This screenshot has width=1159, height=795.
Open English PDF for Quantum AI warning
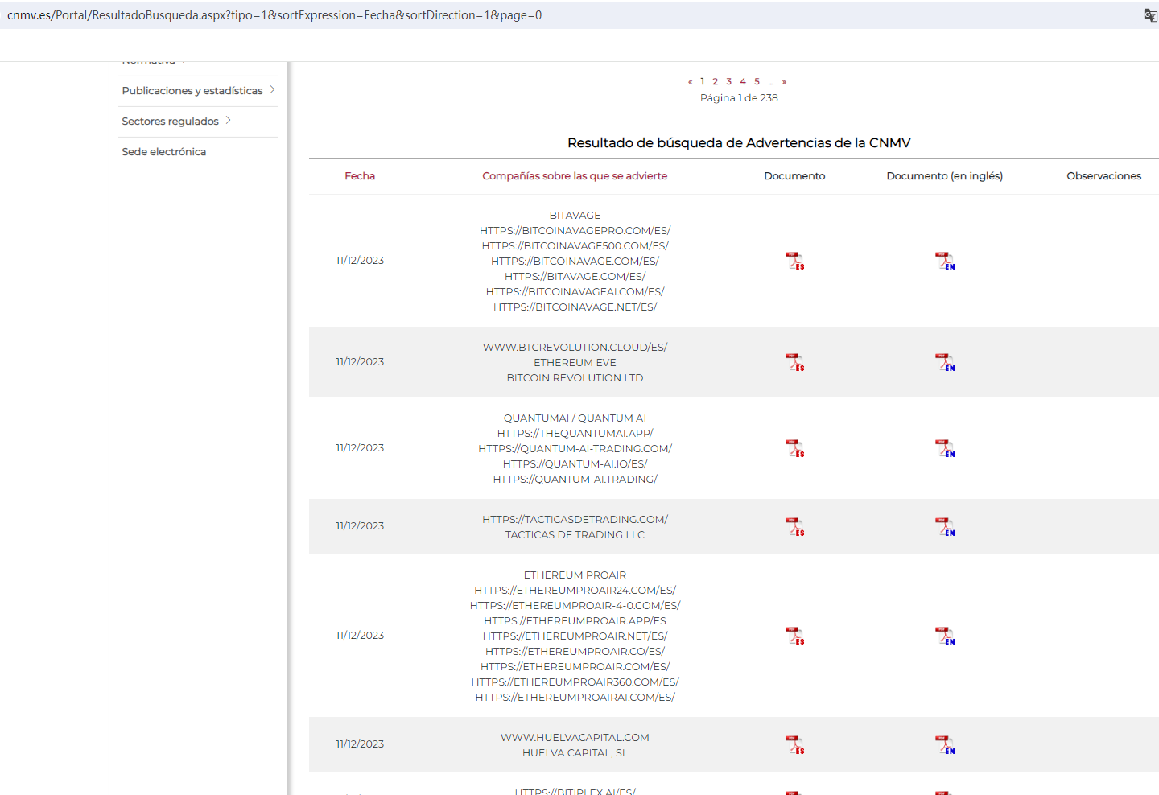pyautogui.click(x=944, y=448)
